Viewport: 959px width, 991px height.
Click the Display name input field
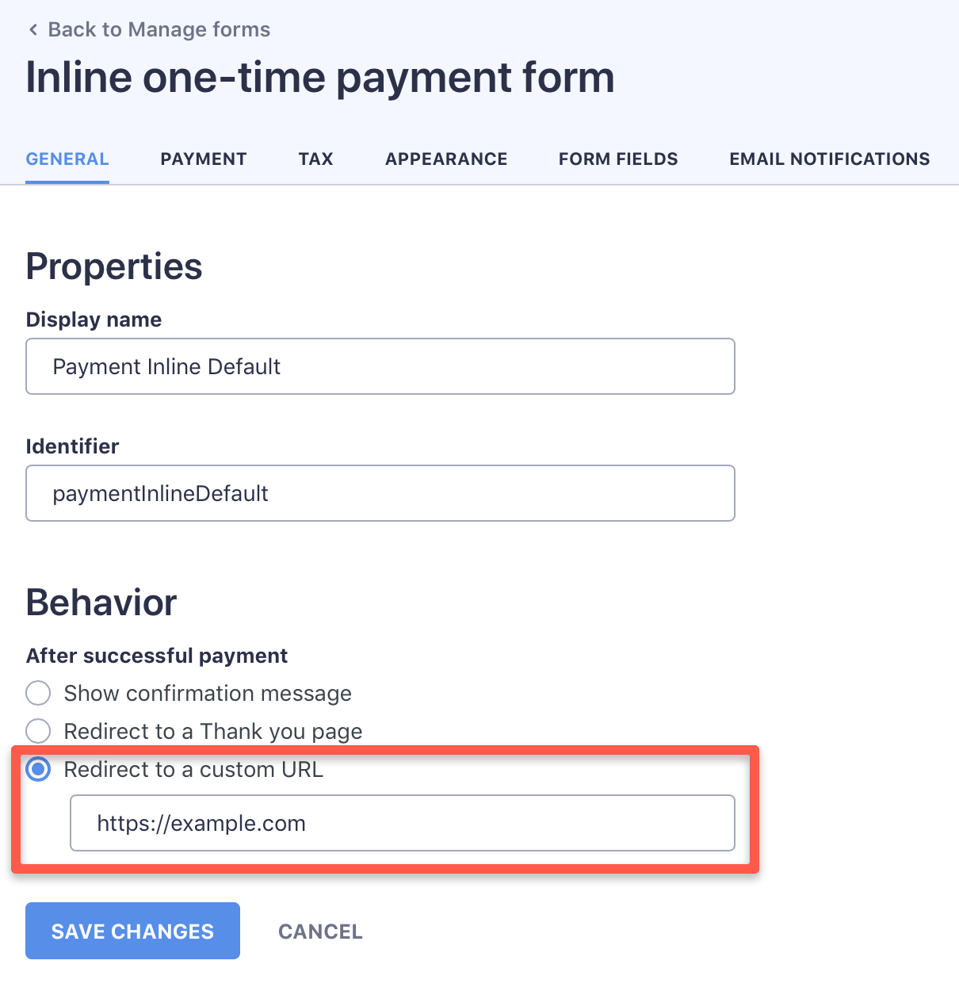pos(380,366)
